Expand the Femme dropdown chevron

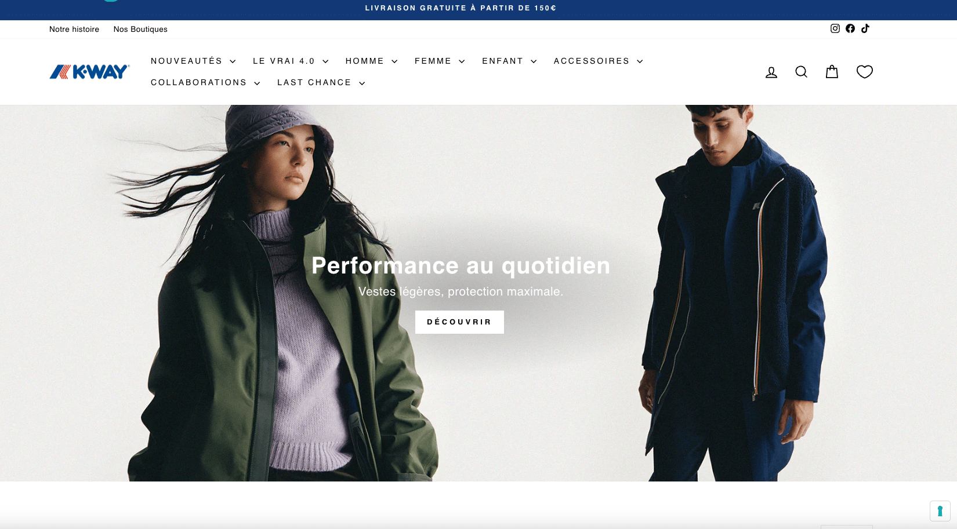click(462, 61)
